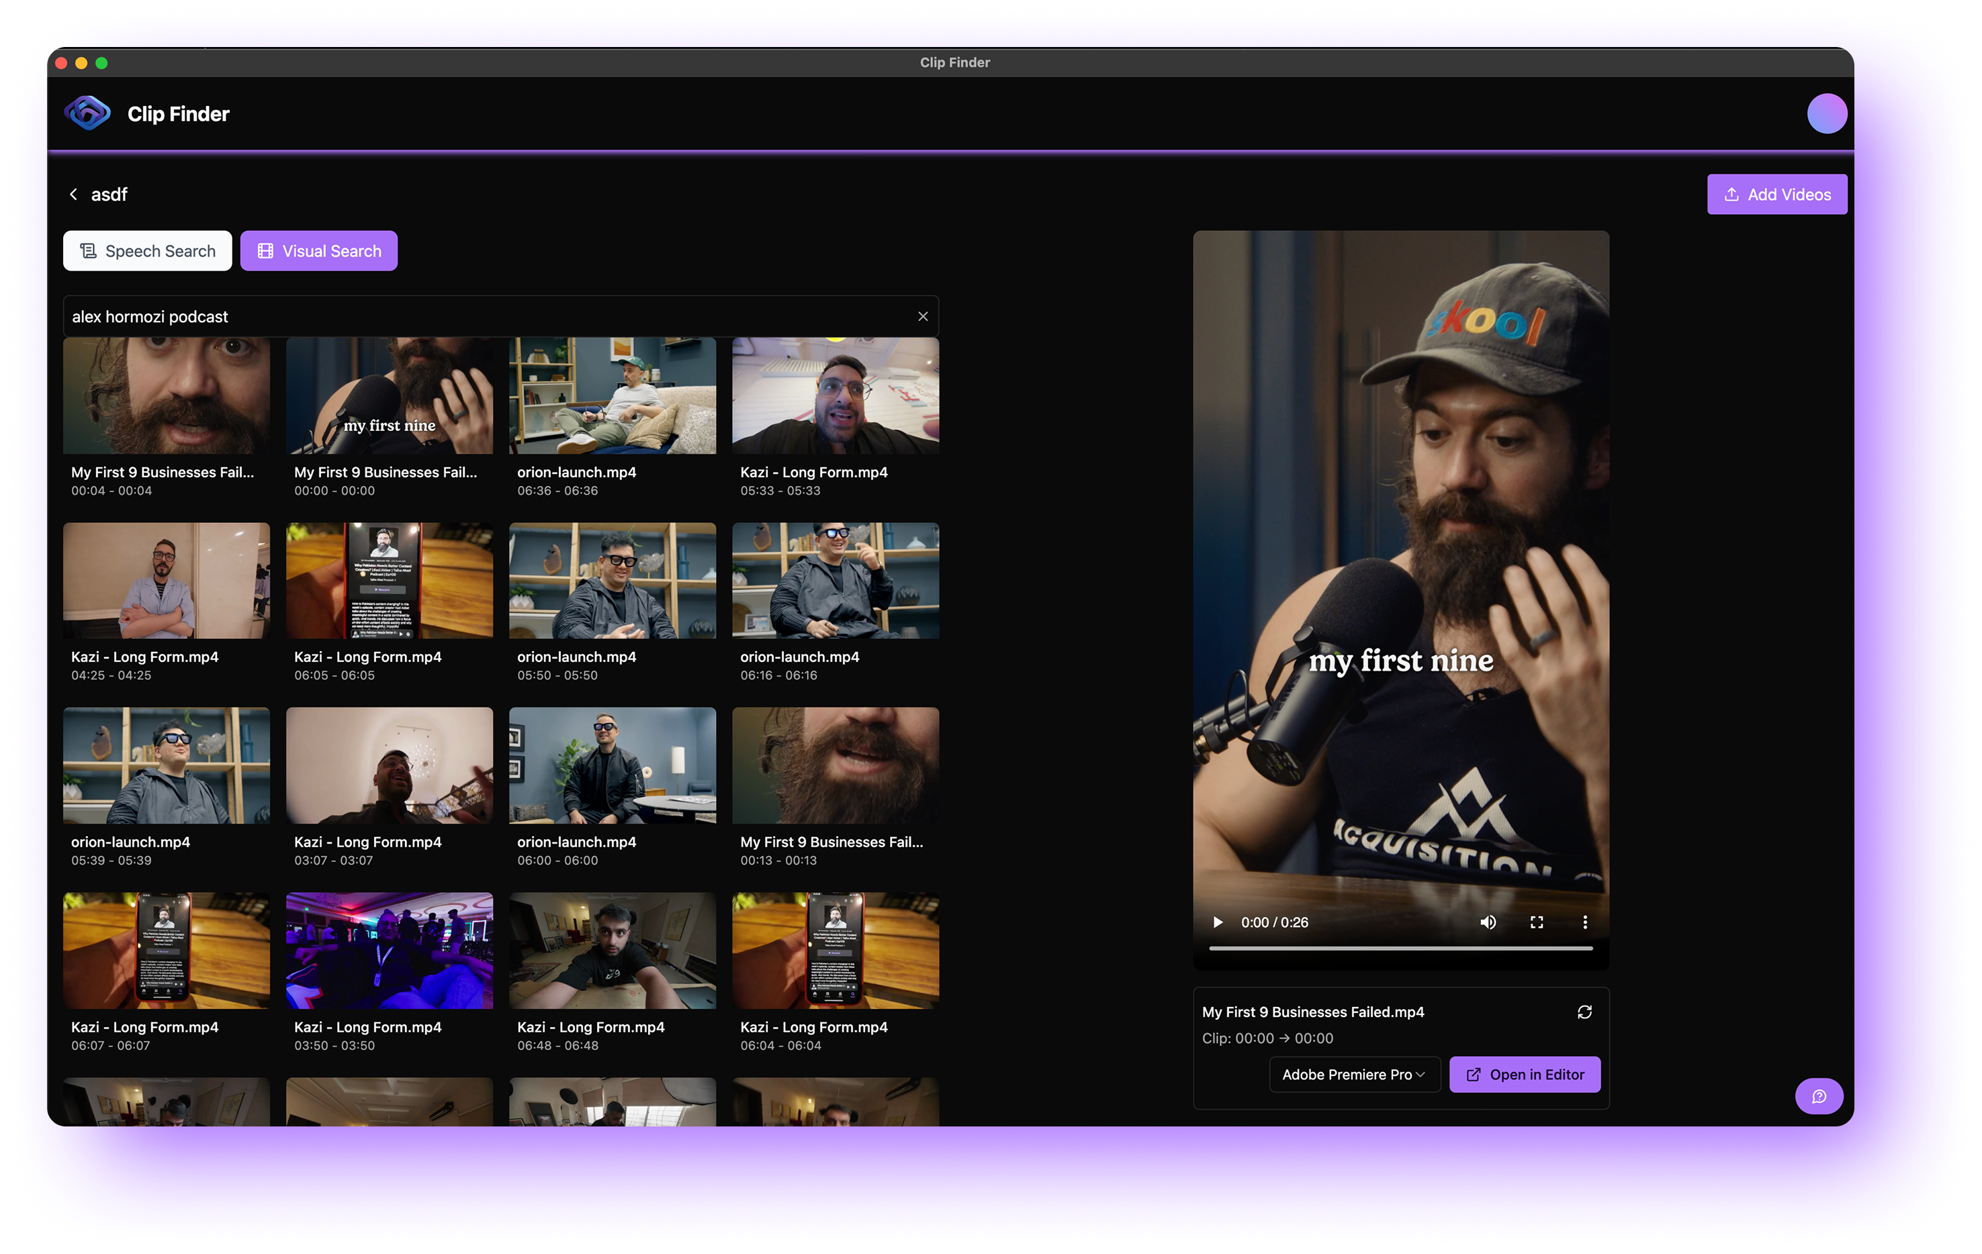The image size is (1982, 1254).
Task: Select orion-launch.mp4 clip at 06:36
Action: coord(612,397)
